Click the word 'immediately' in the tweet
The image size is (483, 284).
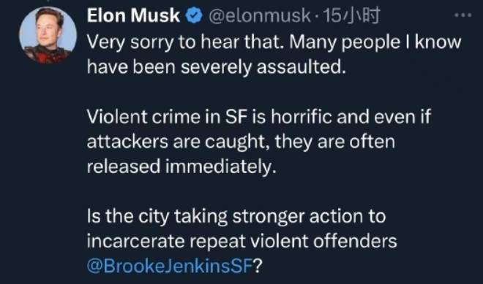(x=219, y=166)
